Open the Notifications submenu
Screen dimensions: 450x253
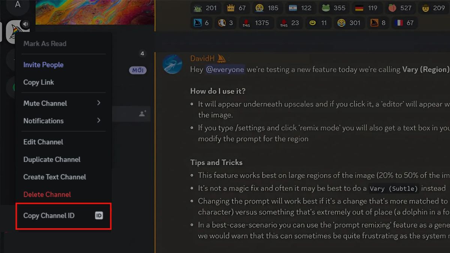[x=63, y=121]
